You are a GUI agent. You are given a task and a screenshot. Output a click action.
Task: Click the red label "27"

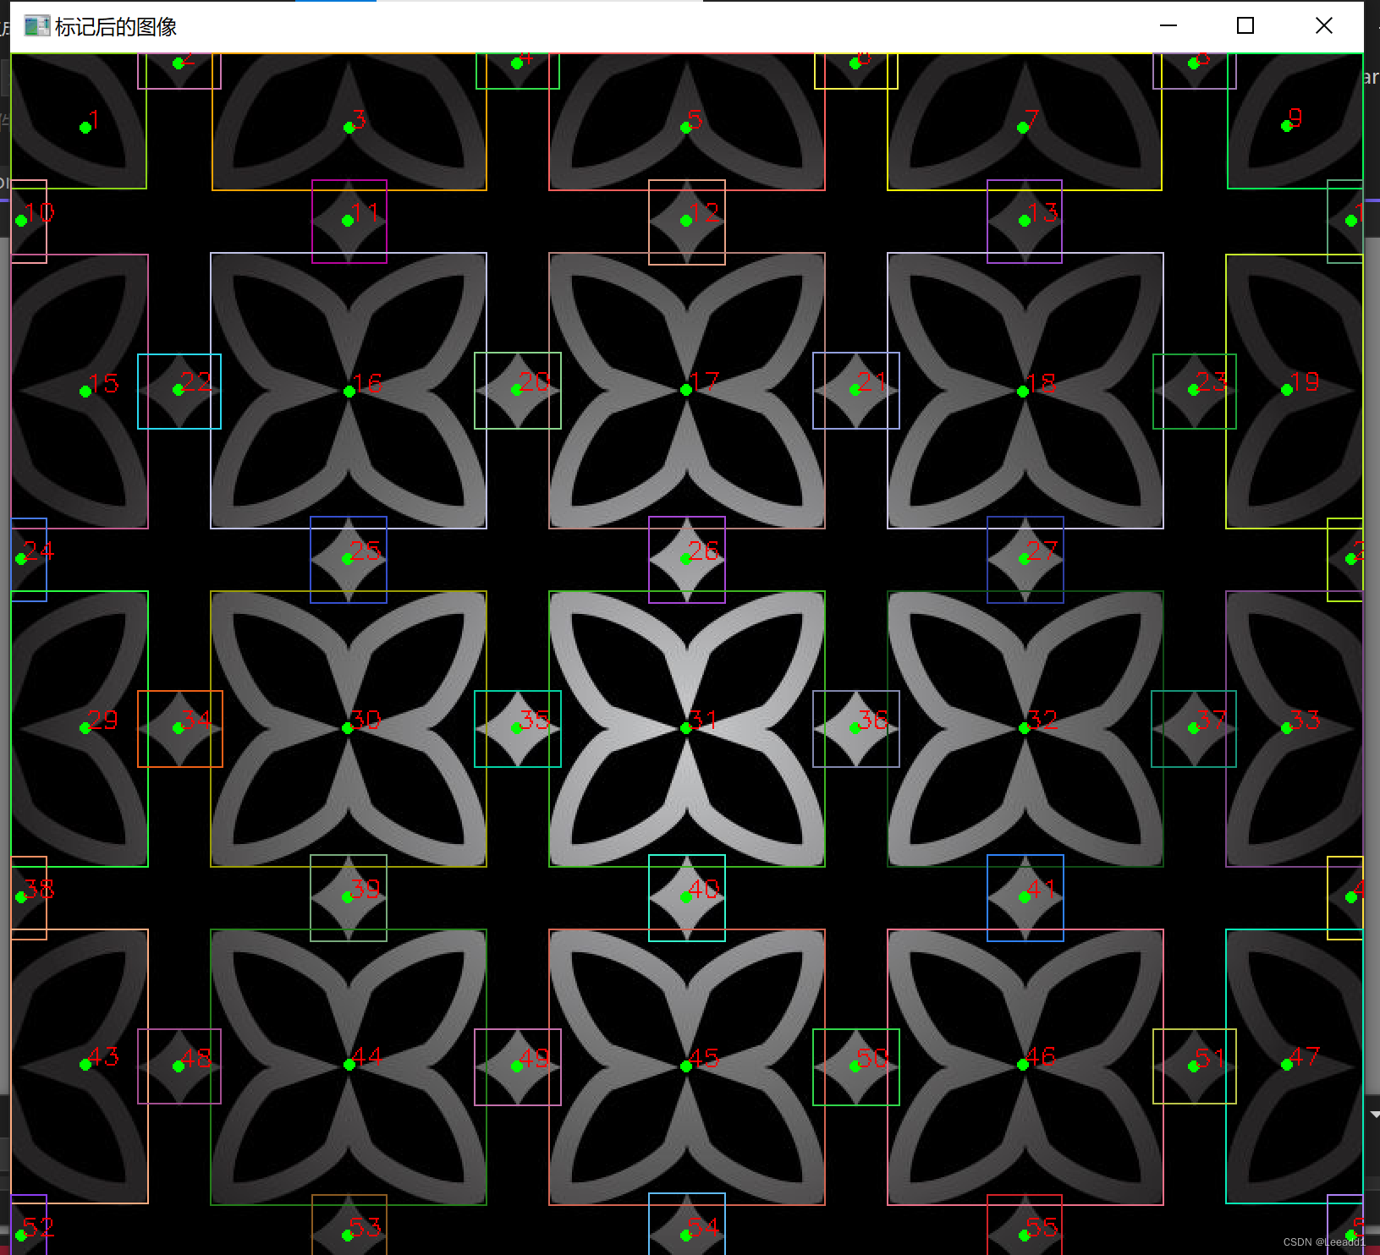[x=1042, y=551]
